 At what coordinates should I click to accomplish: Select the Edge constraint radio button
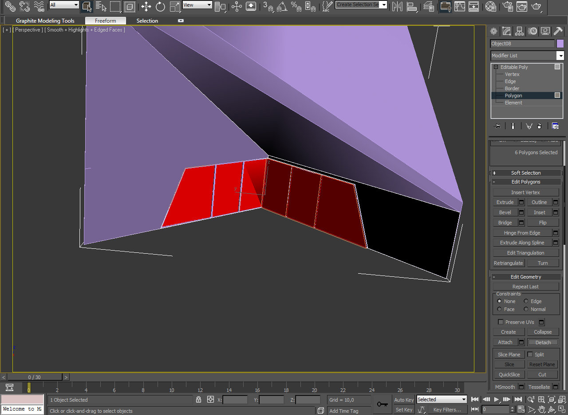click(526, 301)
